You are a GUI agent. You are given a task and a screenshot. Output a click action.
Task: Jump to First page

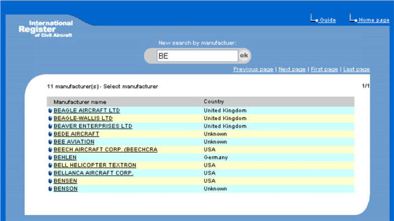[x=324, y=69]
